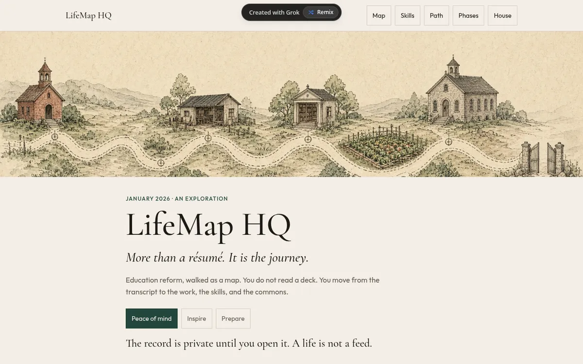The width and height of the screenshot is (583, 364).
Task: Click the large "LifeMap HQ" heading
Action: click(208, 225)
